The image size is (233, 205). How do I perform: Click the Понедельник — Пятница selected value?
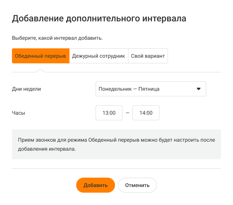click(x=129, y=89)
